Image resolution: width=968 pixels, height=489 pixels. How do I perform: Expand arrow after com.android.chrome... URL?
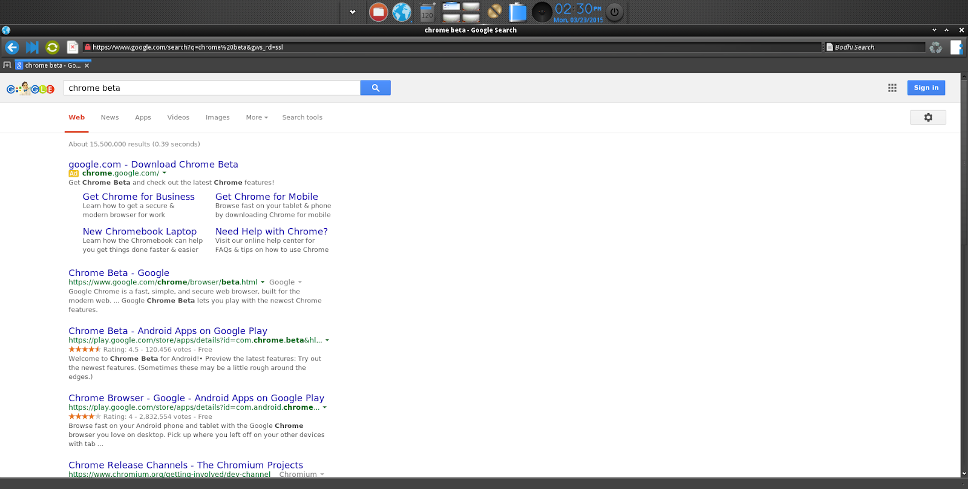click(x=325, y=407)
